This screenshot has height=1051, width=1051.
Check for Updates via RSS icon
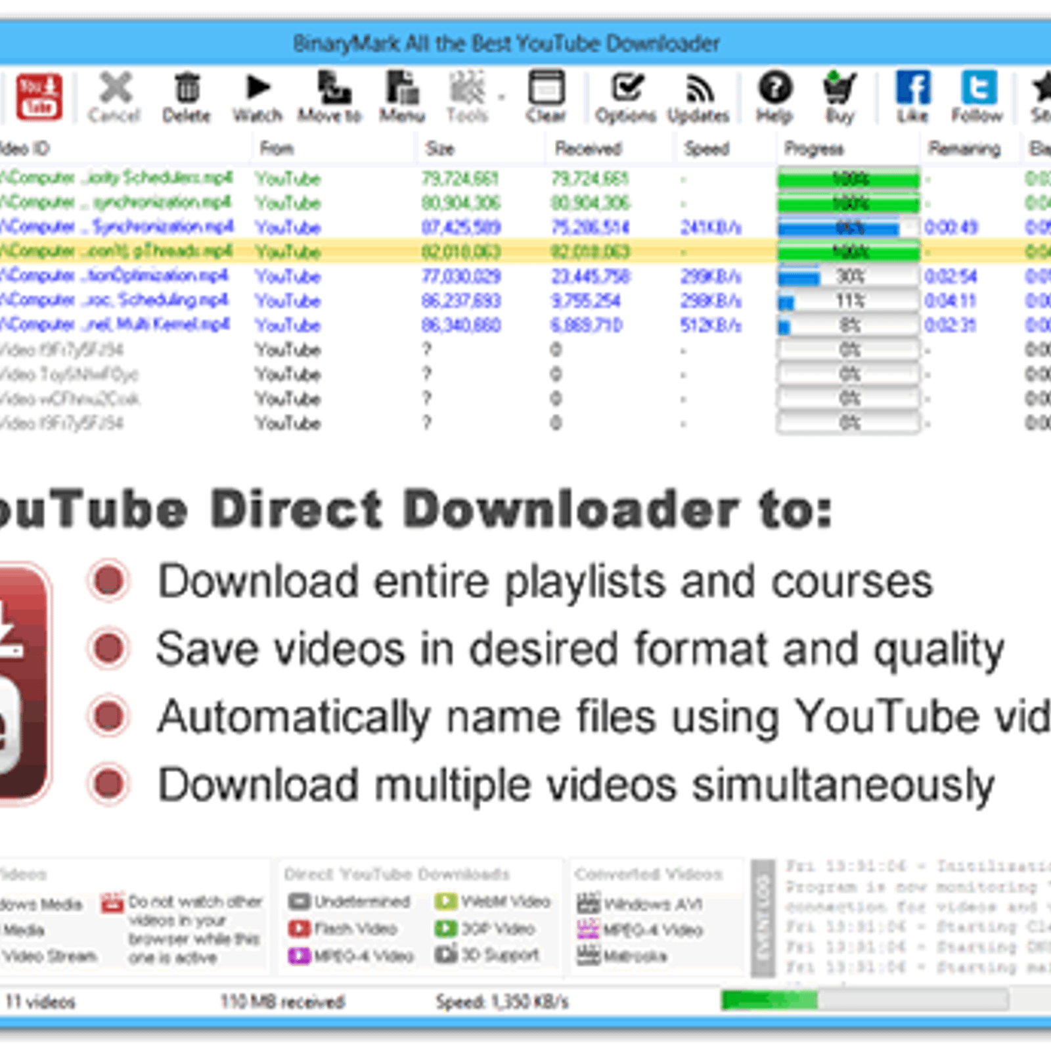click(x=700, y=89)
